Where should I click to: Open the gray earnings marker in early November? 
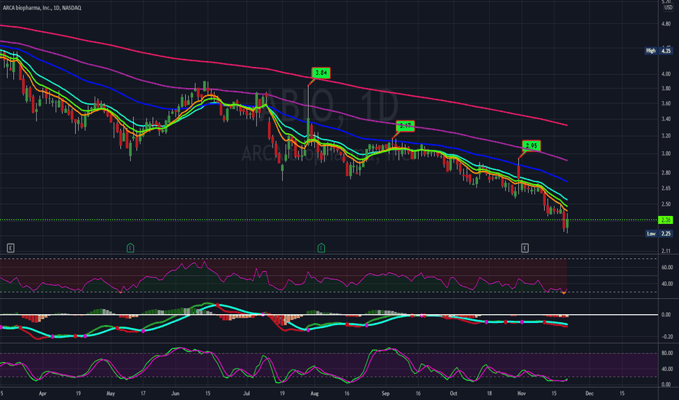click(x=525, y=248)
